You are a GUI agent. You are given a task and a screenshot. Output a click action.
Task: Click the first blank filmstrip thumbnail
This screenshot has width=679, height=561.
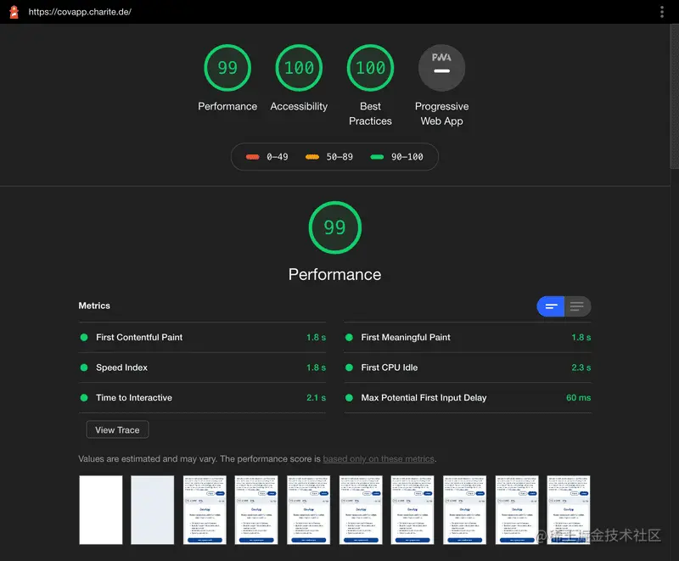coord(101,510)
